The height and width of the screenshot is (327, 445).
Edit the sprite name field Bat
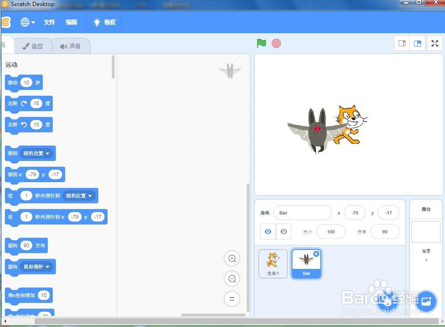pyautogui.click(x=303, y=213)
